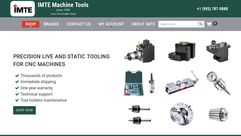Select the ER collet image
The height and width of the screenshot is (136, 241).
click(x=218, y=115)
